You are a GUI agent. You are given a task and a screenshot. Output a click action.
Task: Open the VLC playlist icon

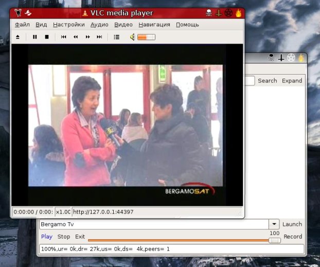(x=117, y=37)
